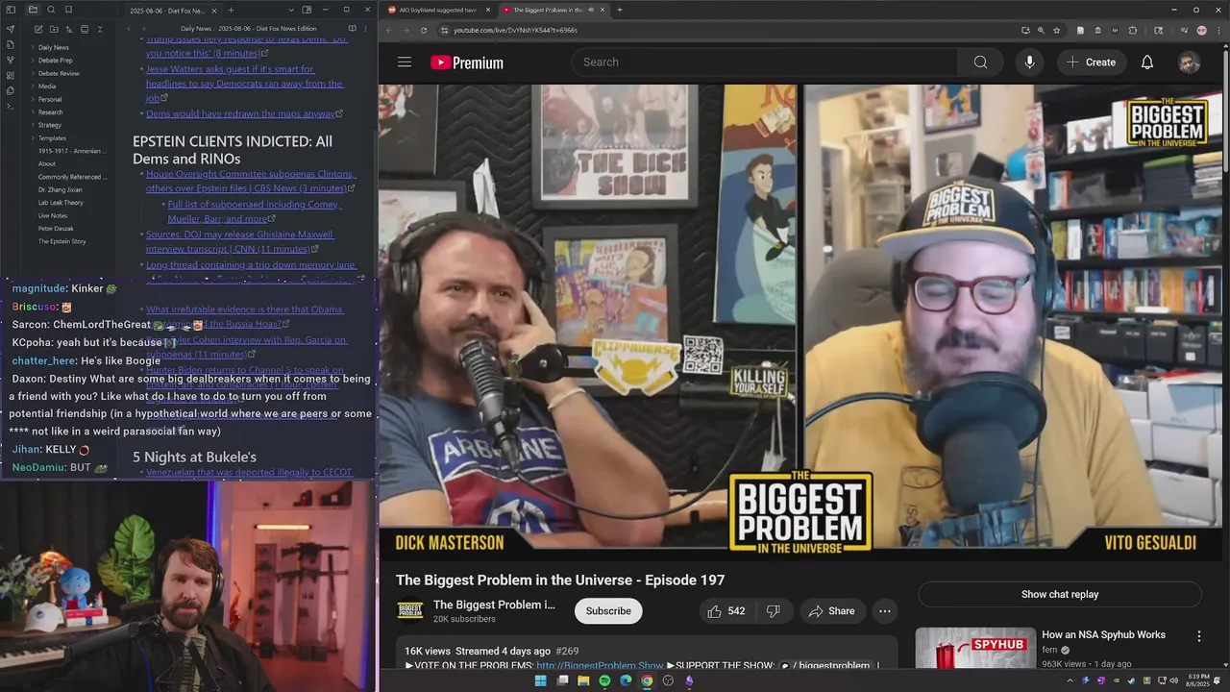Bookmark this page with star icon
1230x692 pixels.
1056,30
